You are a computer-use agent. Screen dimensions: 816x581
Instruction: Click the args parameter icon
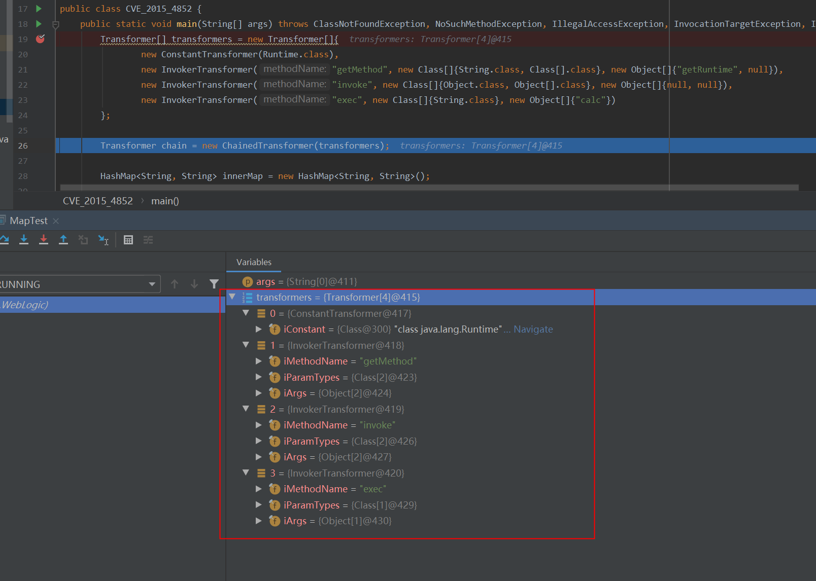click(x=248, y=281)
